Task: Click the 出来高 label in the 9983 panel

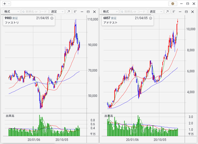Action: [x=10, y=116]
